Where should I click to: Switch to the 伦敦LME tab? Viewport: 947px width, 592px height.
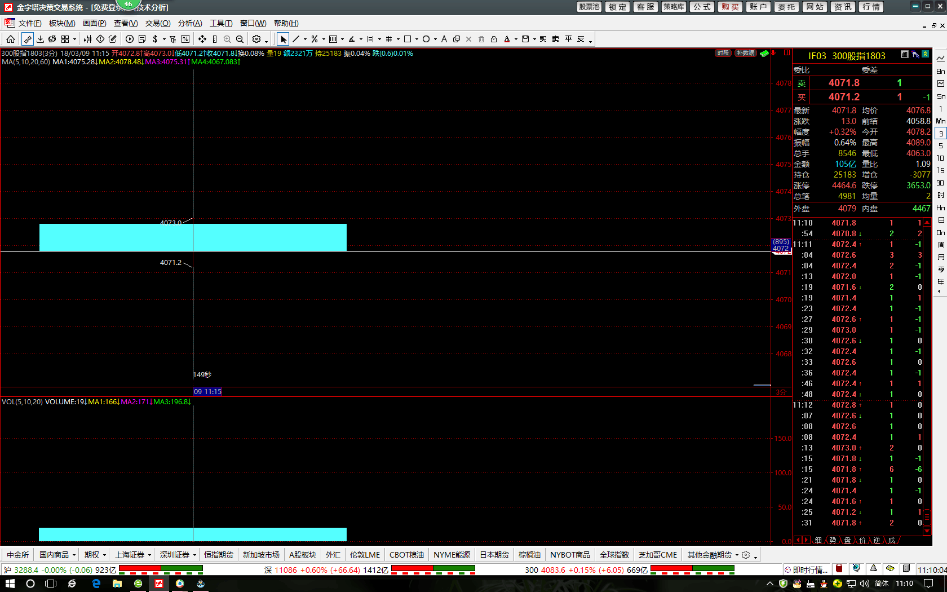pos(365,555)
